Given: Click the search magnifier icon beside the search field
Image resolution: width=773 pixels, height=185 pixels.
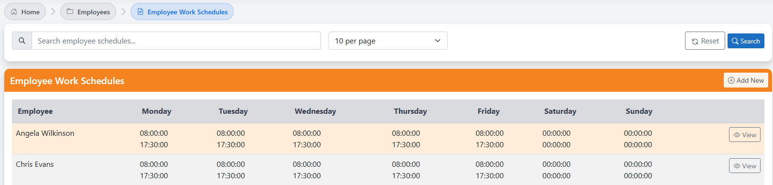Looking at the screenshot, I should click(22, 41).
